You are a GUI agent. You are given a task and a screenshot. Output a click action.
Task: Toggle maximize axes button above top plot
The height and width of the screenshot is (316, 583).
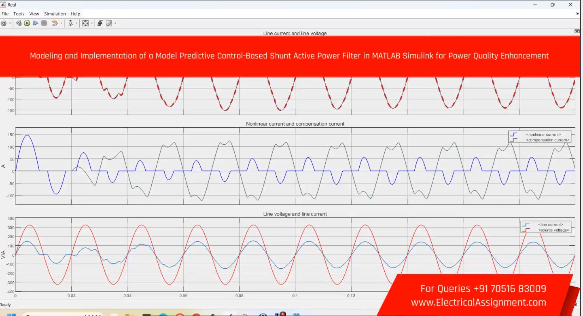click(577, 32)
